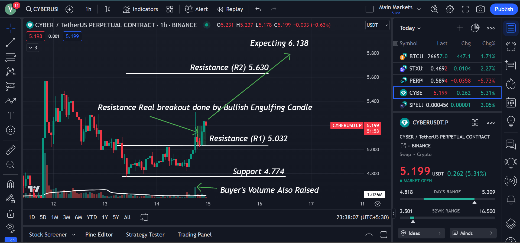Screen dimensions: 520x243
Task: Expand the bottom panel chevron
Action: (369, 234)
